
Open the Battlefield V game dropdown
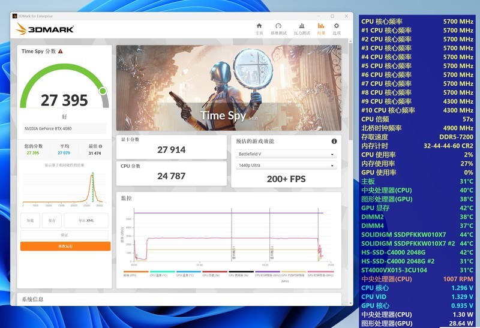point(286,154)
